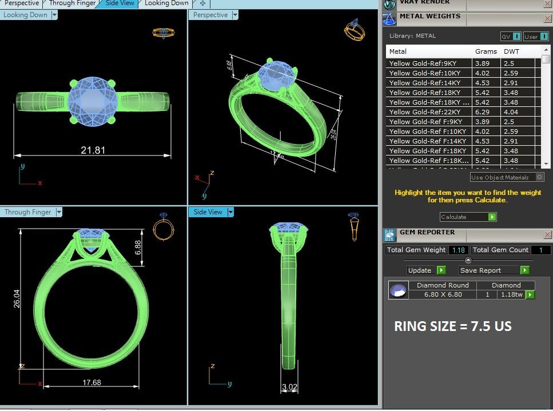Image resolution: width=553 pixels, height=411 pixels.
Task: Switch to the top Perspective tab
Action: (x=22, y=3)
